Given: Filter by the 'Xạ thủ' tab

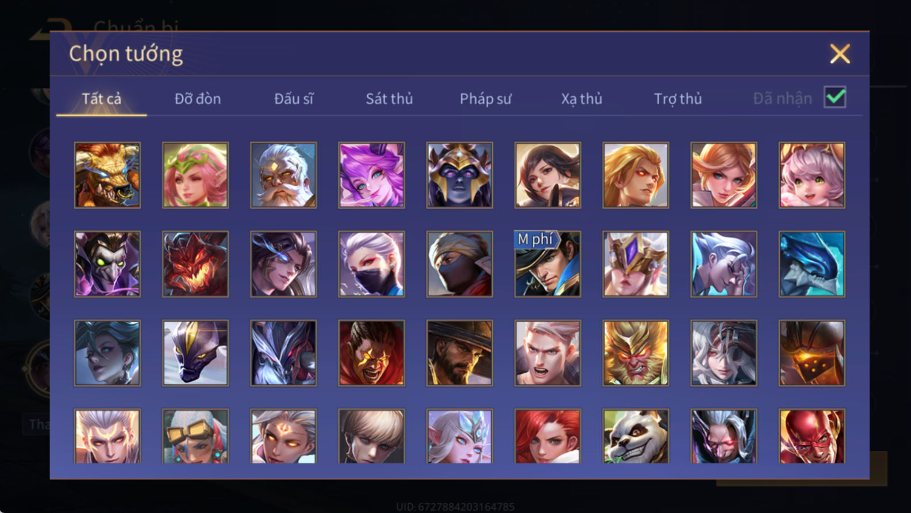Looking at the screenshot, I should point(582,99).
